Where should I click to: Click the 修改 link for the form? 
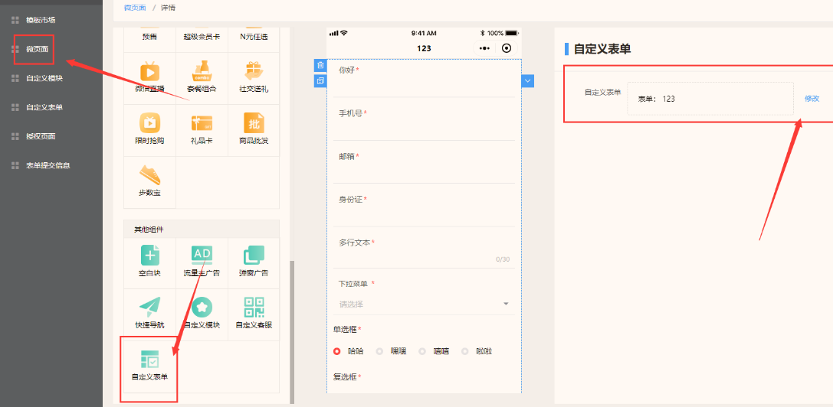812,99
